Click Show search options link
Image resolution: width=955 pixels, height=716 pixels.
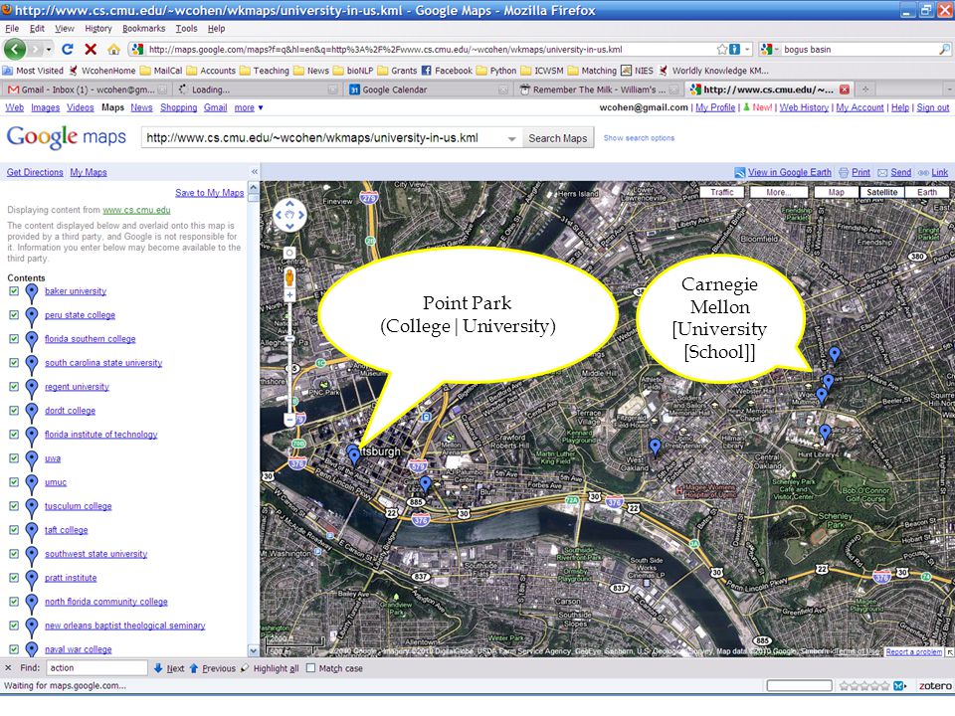[639, 138]
